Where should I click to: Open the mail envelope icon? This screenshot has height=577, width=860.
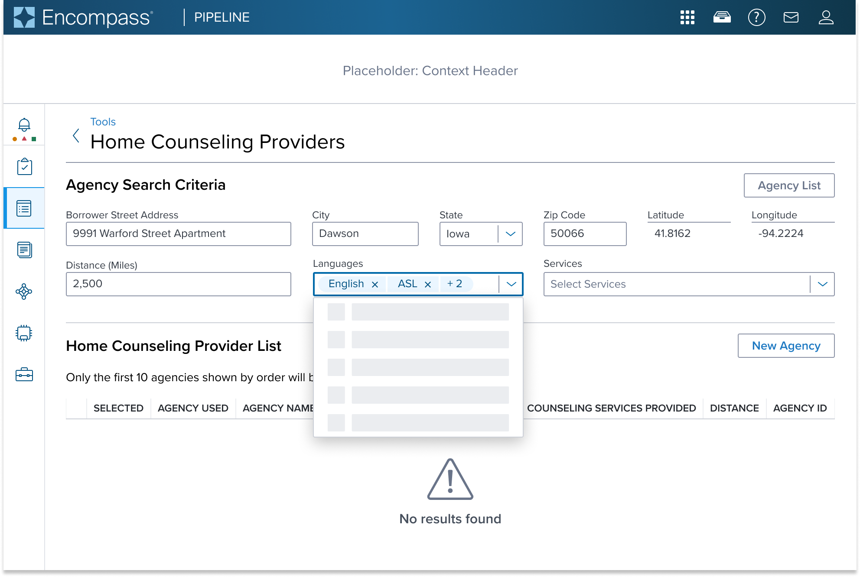tap(791, 17)
